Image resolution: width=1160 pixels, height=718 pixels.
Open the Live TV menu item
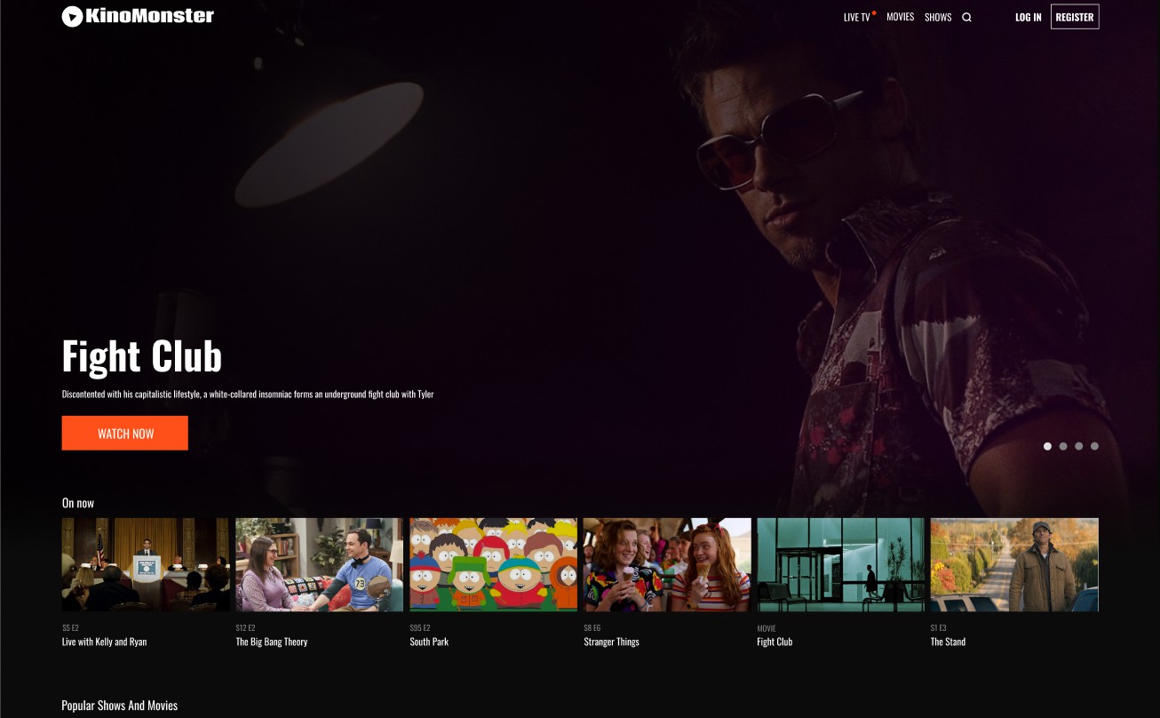[857, 17]
